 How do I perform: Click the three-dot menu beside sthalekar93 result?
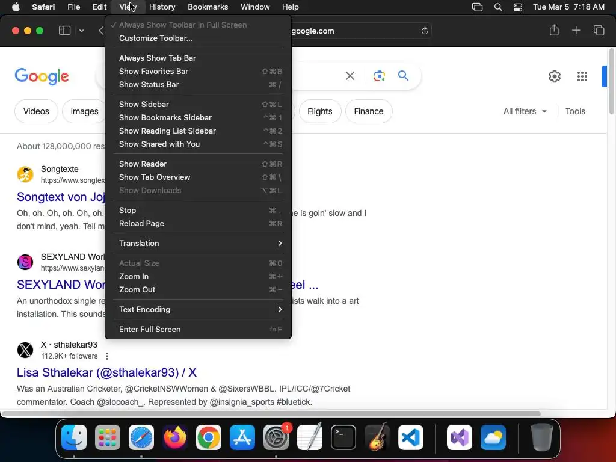point(107,356)
